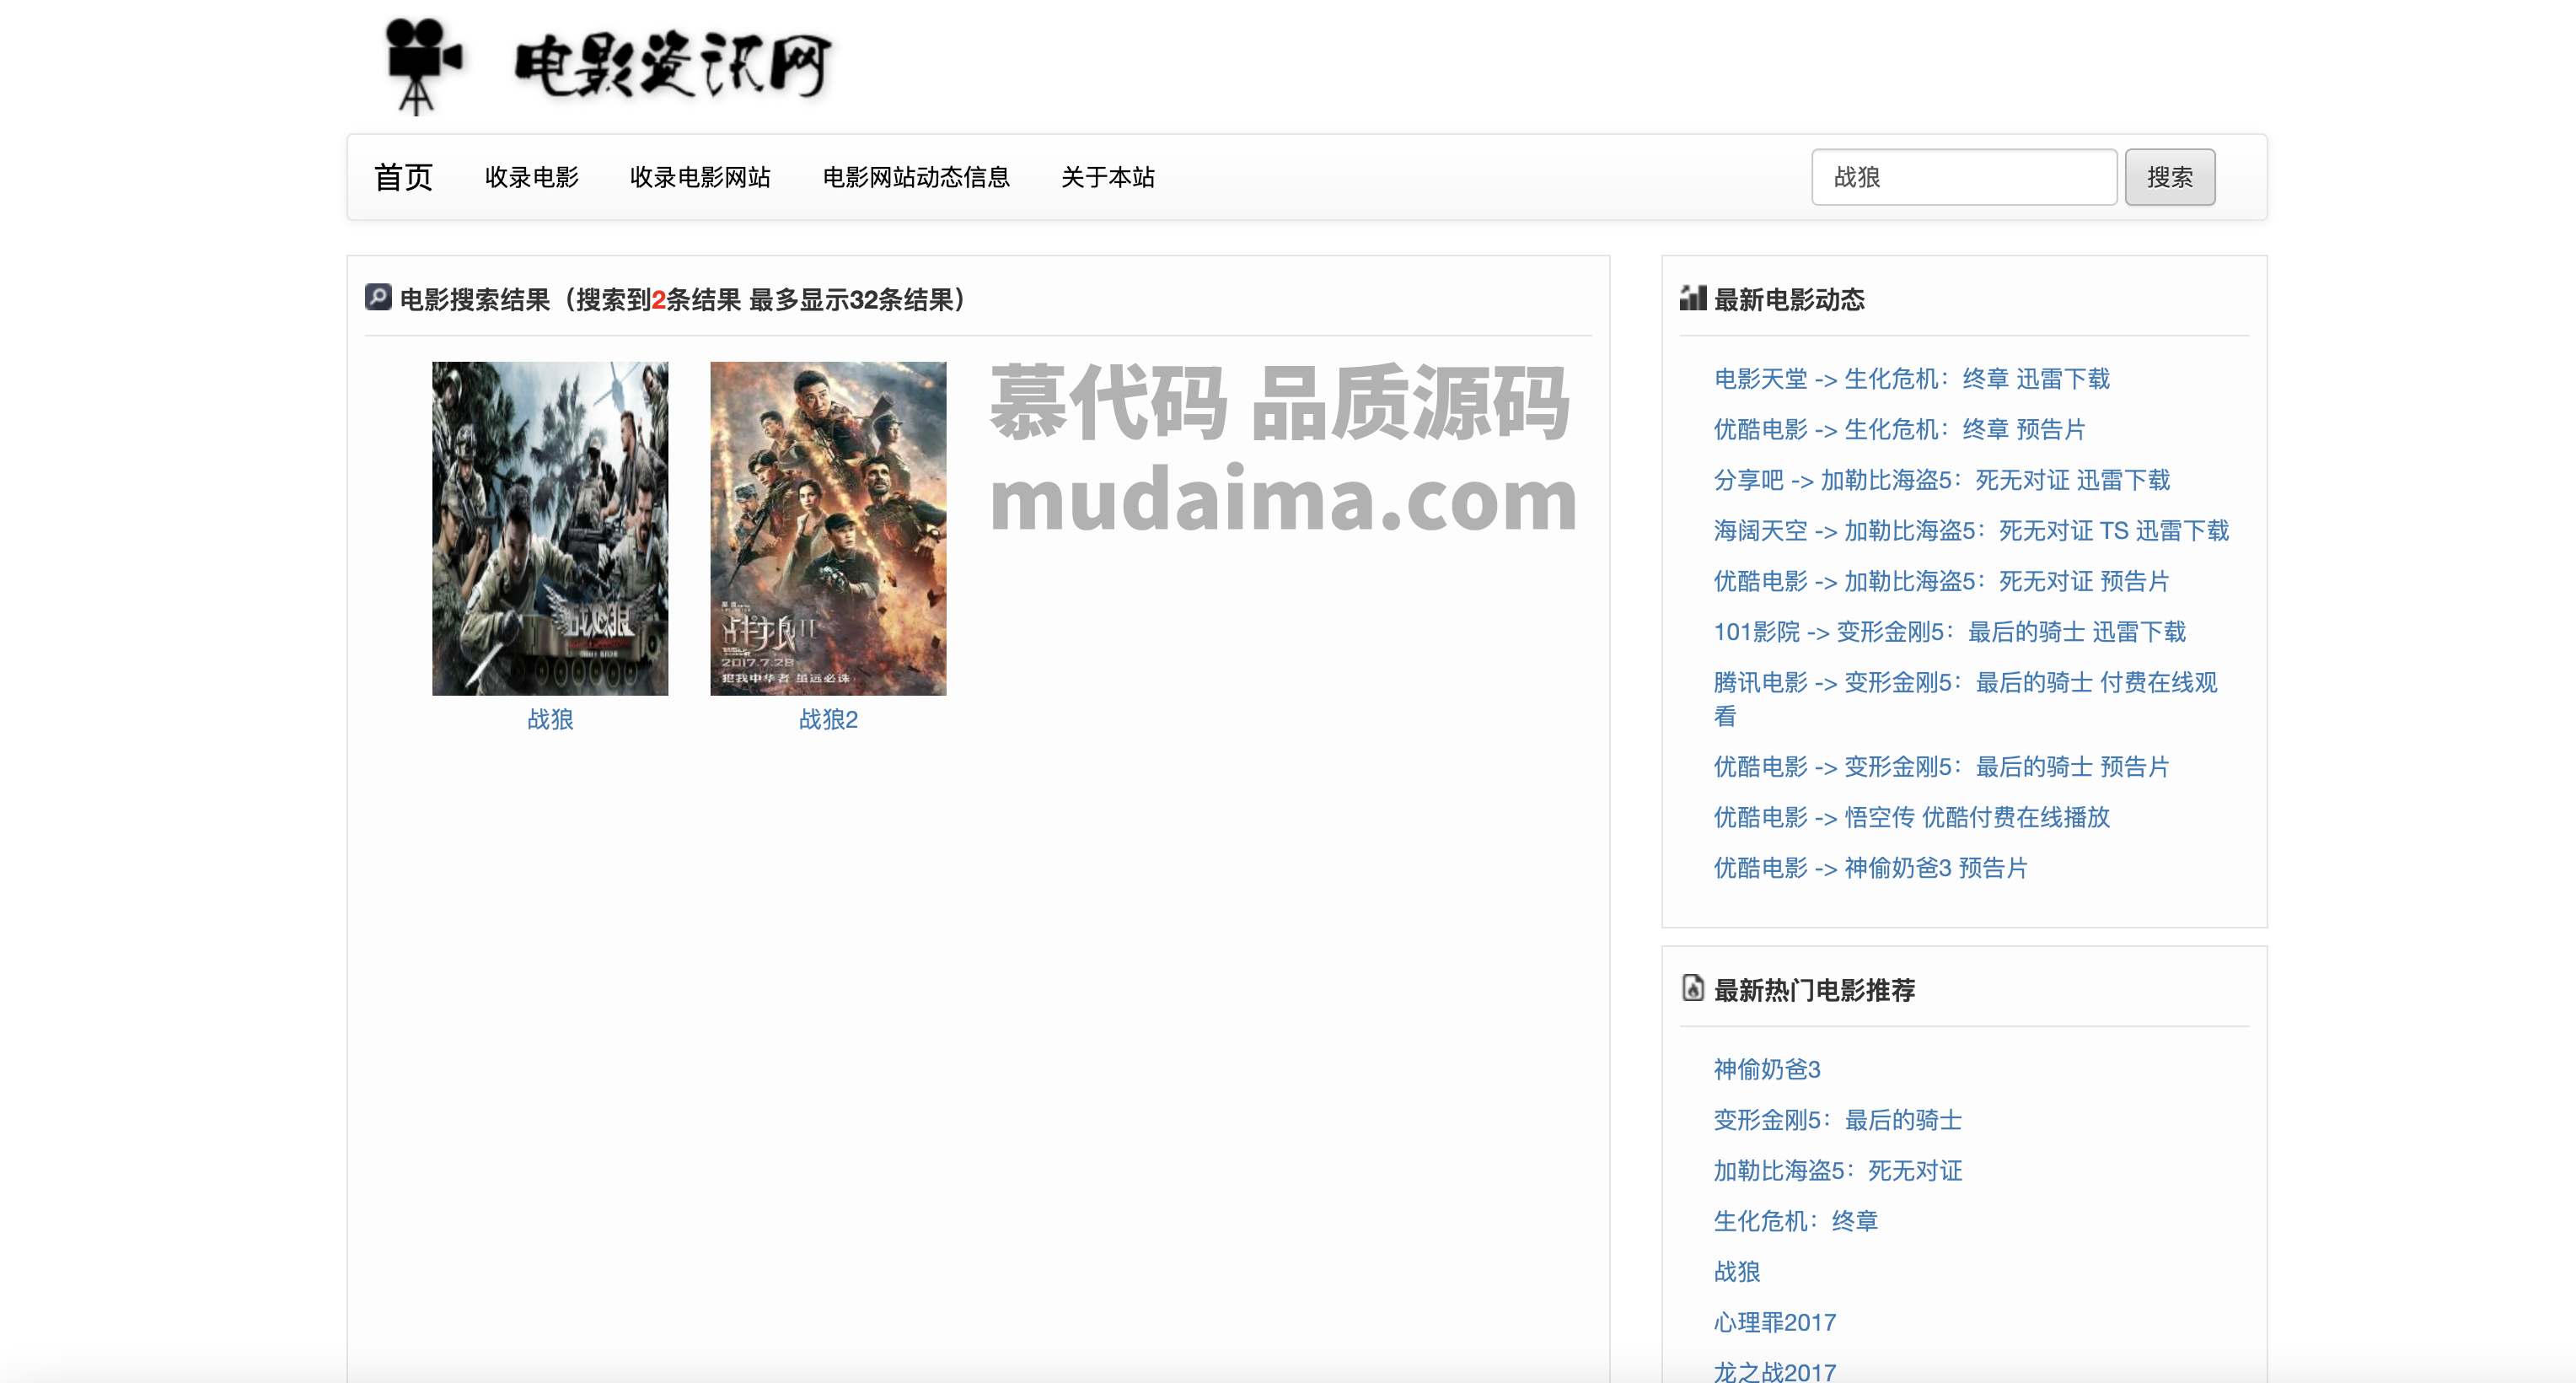
Task: Select 心理罪2017 in recommendations list
Action: [x=1775, y=1322]
